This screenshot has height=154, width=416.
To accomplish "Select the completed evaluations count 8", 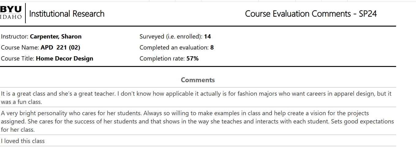I will (212, 48).
